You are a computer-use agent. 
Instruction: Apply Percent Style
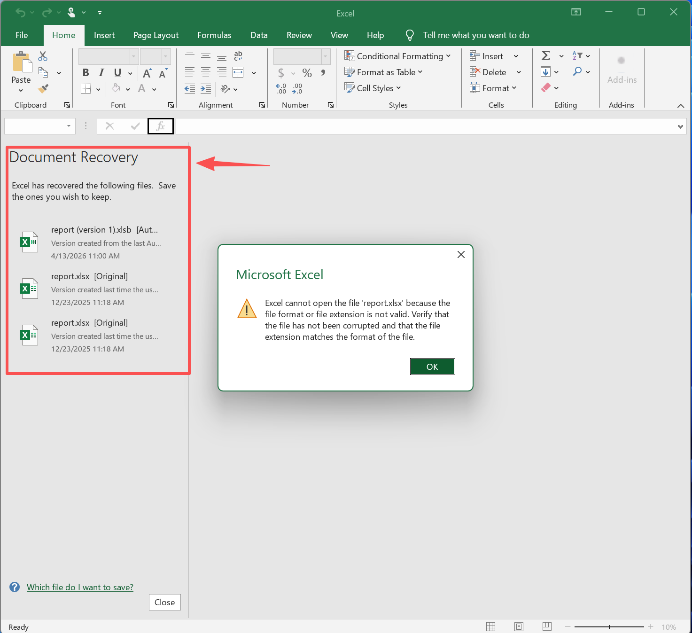[307, 73]
